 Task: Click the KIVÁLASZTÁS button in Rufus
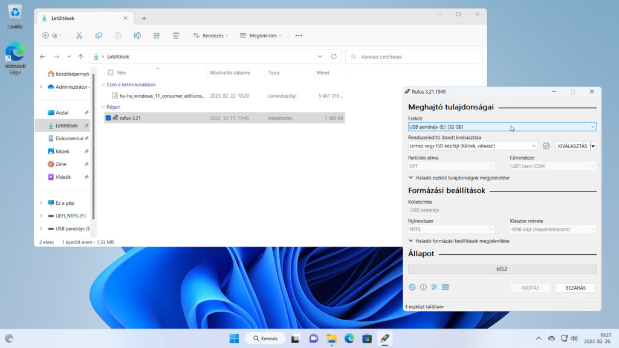pyautogui.click(x=572, y=146)
